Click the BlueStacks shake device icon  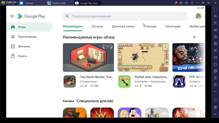(215, 85)
